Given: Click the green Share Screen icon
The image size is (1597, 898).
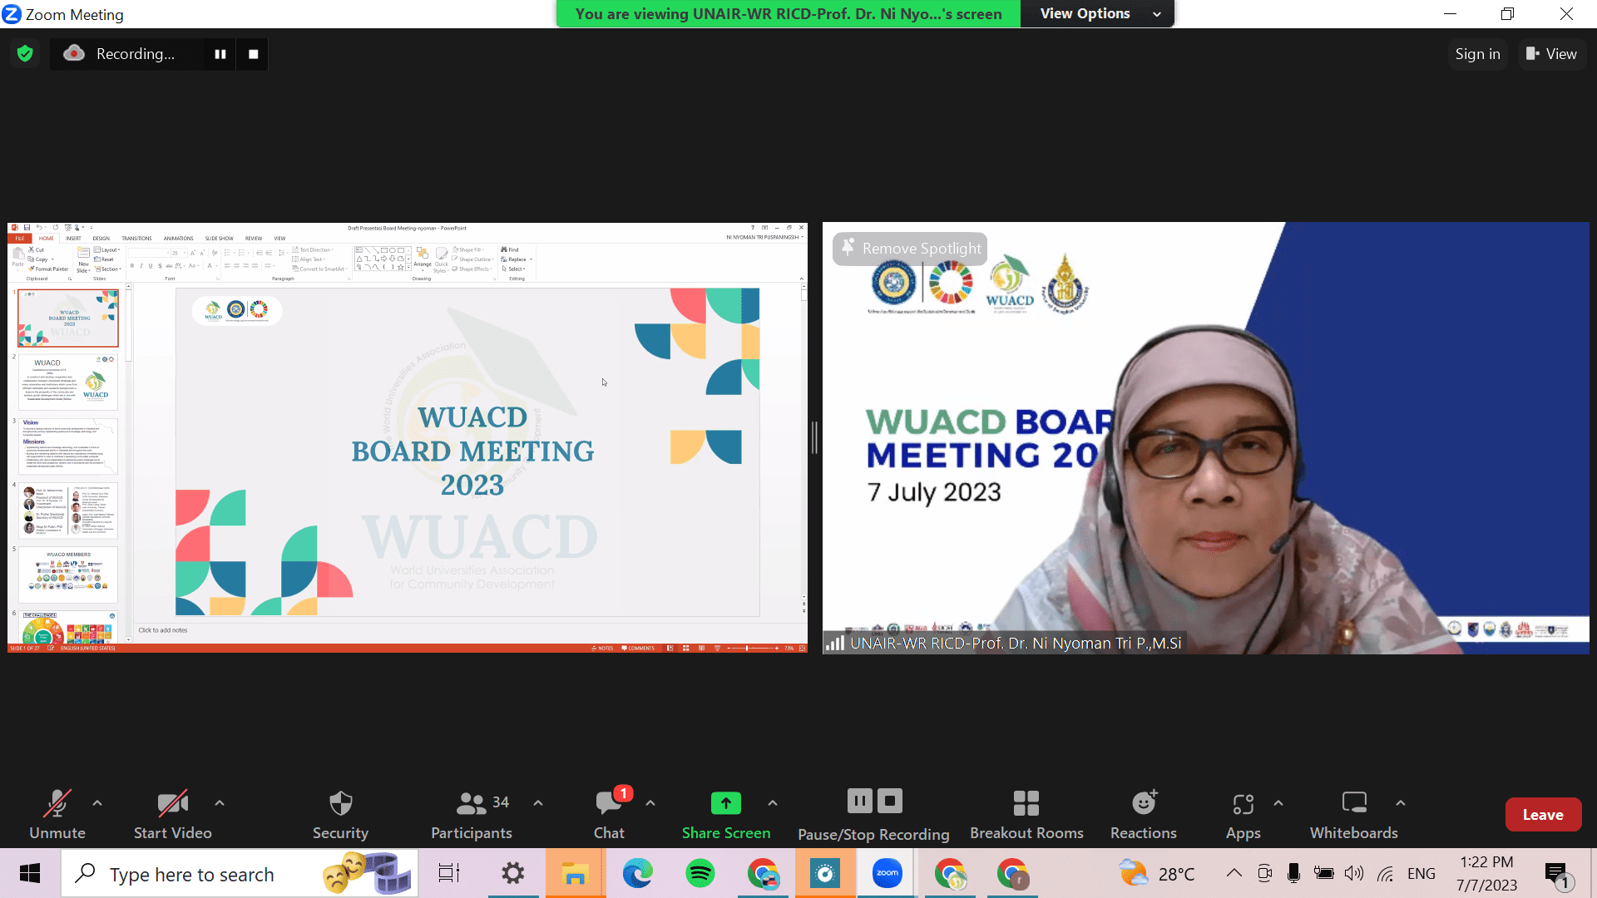Looking at the screenshot, I should (x=725, y=803).
